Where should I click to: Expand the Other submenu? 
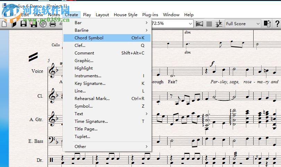(x=107, y=147)
